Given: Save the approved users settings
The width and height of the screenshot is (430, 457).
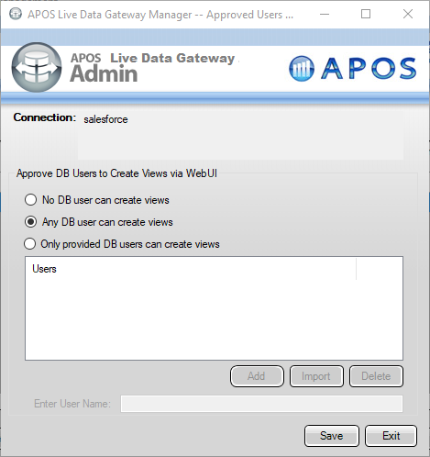Looking at the screenshot, I should pyautogui.click(x=332, y=436).
